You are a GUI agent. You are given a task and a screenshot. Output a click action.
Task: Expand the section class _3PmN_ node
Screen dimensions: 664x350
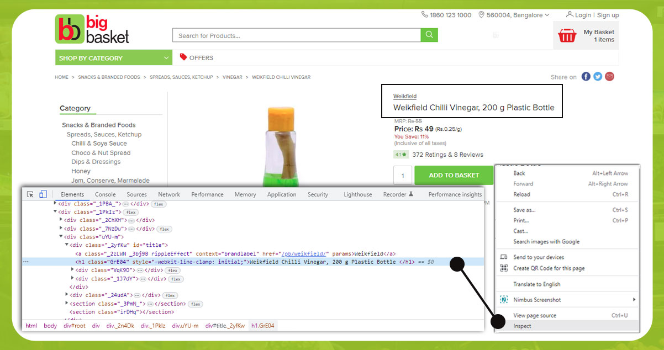click(x=67, y=304)
